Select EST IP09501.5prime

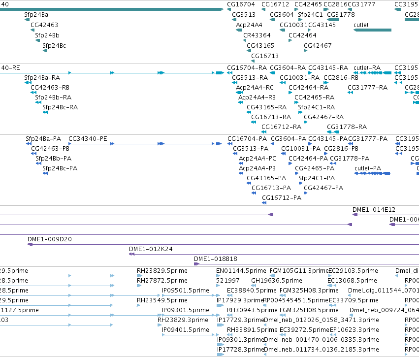pos(186,291)
